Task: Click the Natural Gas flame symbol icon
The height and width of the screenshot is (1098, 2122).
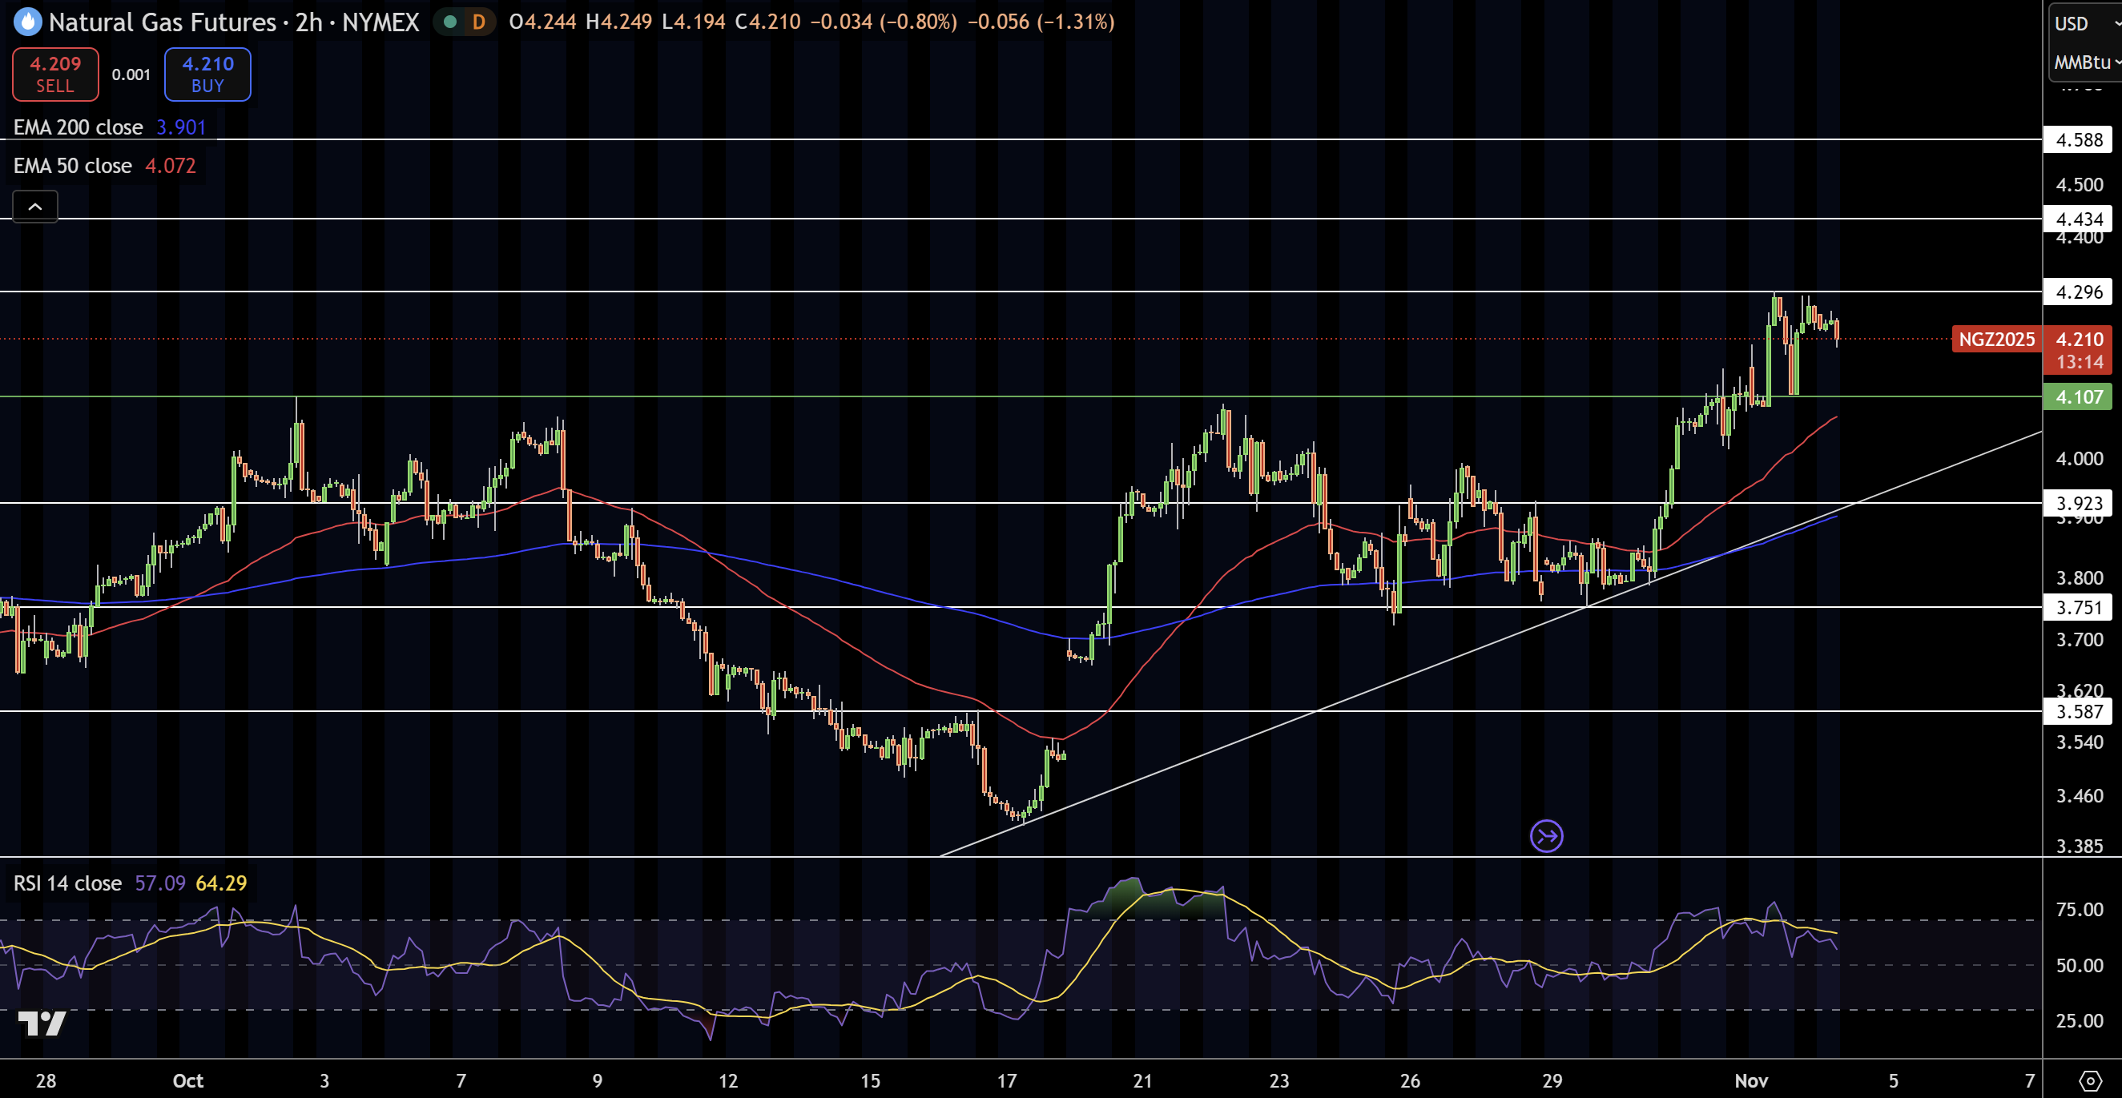Action: coord(27,22)
